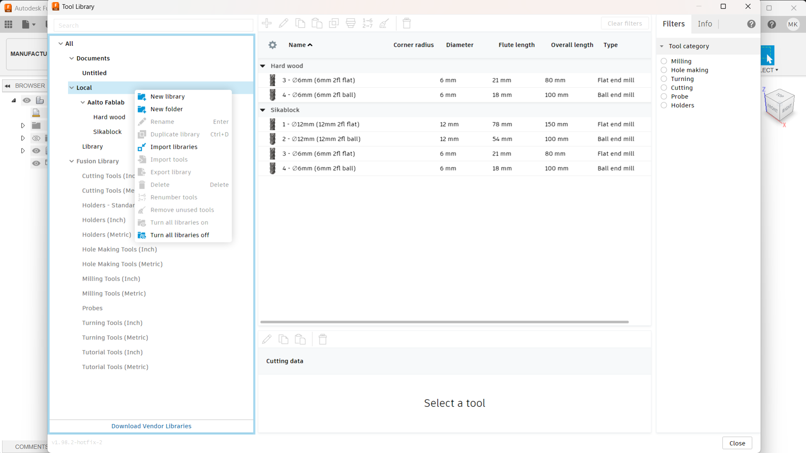Choose Import libraries from context menu
Viewport: 806px width, 453px height.
tap(174, 147)
